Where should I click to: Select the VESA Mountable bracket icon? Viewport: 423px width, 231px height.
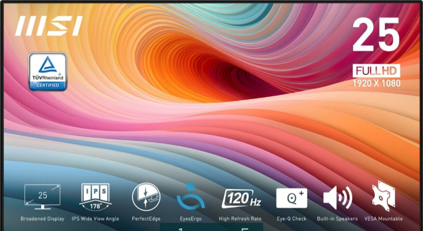(x=383, y=196)
